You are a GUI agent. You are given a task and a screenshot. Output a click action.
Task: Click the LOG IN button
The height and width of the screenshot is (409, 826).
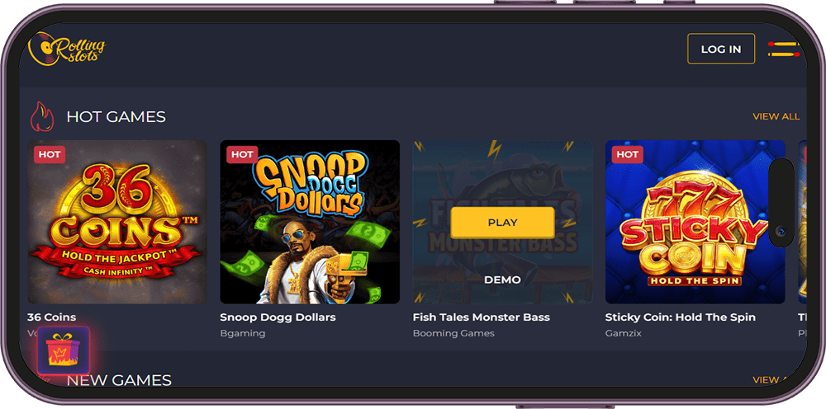click(720, 49)
